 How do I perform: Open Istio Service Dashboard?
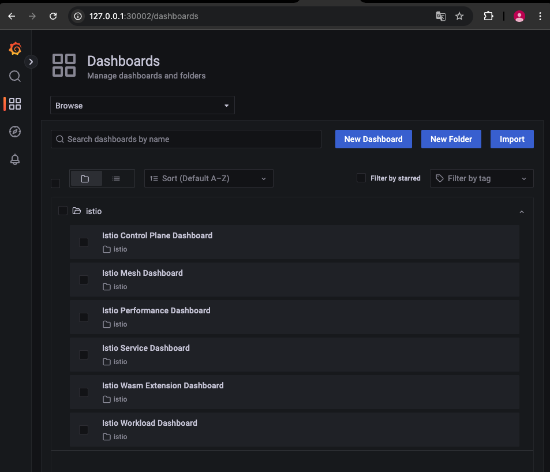(x=146, y=348)
